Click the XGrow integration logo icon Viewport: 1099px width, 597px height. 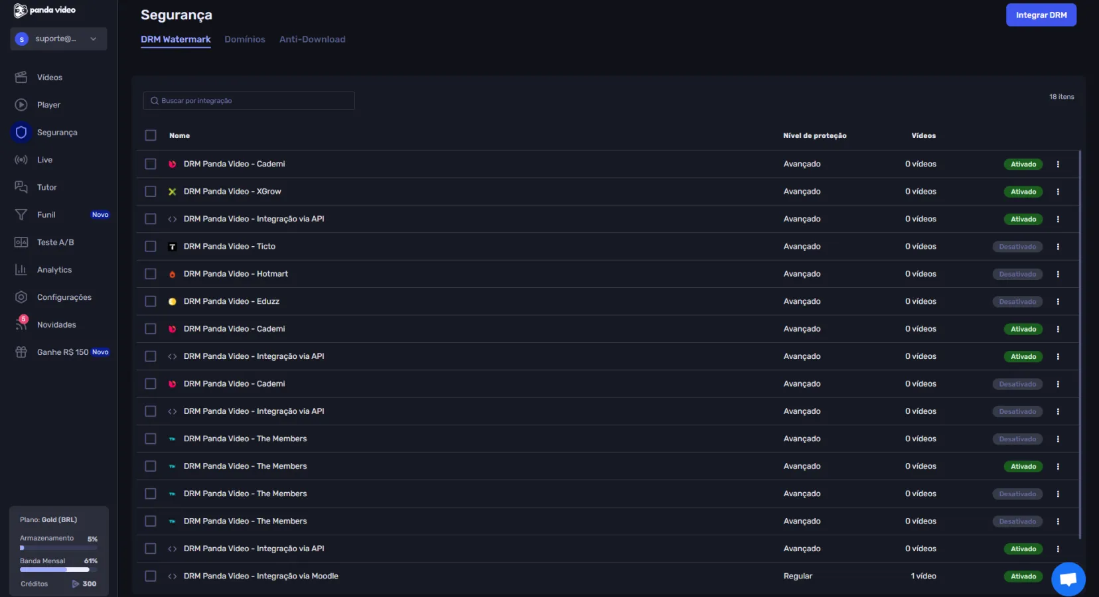[x=173, y=192]
